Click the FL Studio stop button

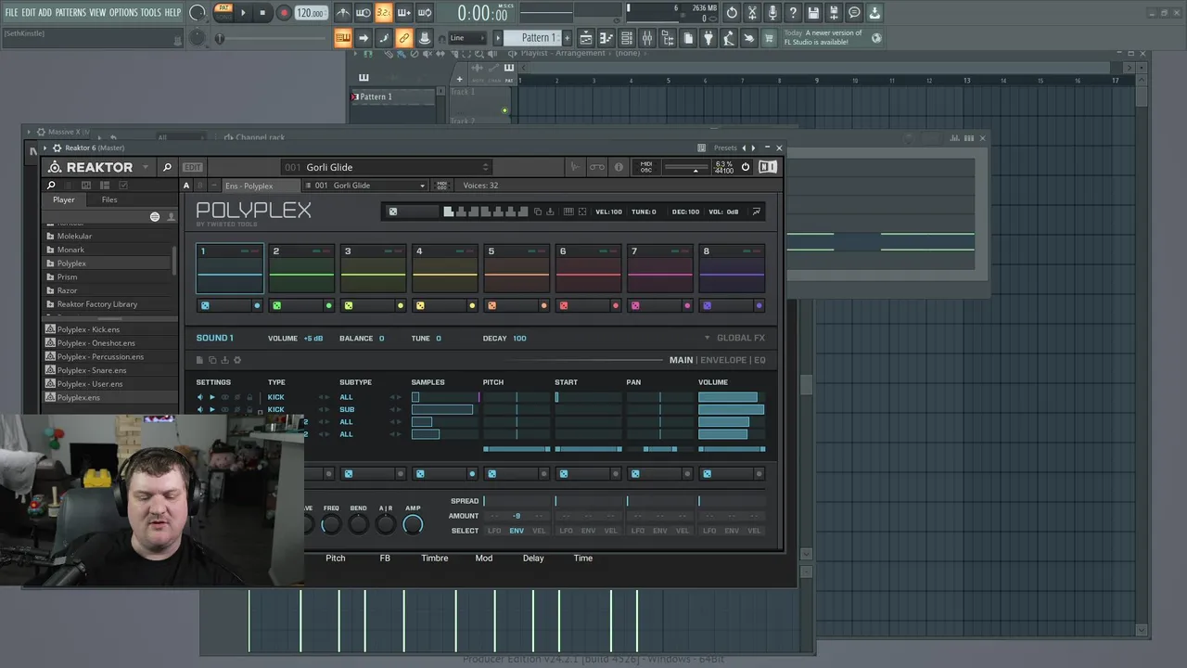(263, 13)
